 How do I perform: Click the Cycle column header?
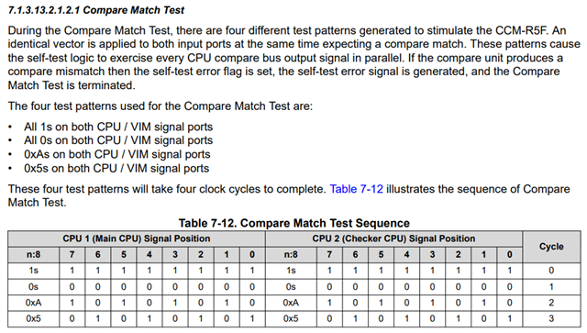coord(551,247)
